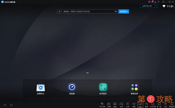Click the search magnifier icon
Image resolution: width=175 pixels, height=108 pixels.
click(116, 11)
